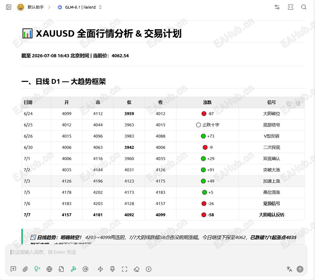
Task: Clear messages with eraser icon
Action: (136, 269)
